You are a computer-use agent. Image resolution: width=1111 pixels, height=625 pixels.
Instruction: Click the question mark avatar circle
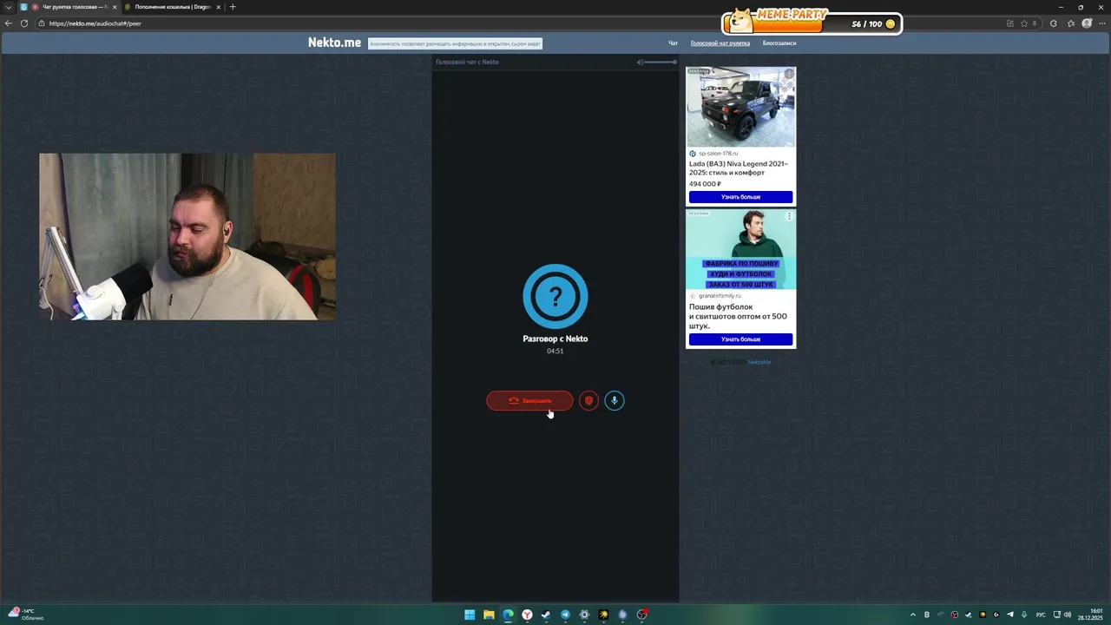point(555,297)
